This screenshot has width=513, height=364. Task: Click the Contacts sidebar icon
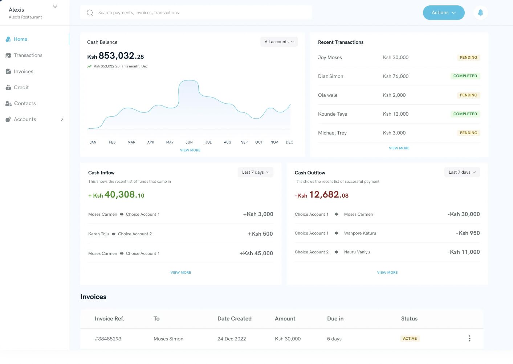[x=8, y=103]
